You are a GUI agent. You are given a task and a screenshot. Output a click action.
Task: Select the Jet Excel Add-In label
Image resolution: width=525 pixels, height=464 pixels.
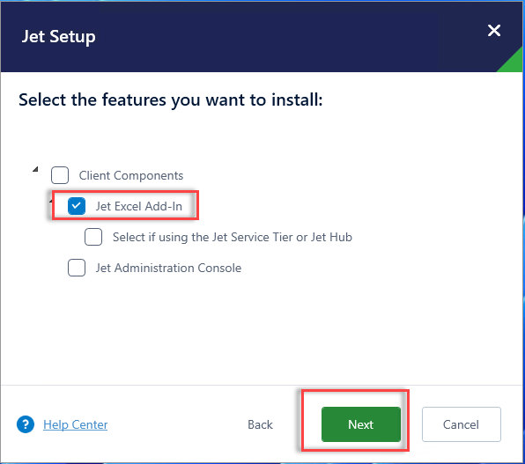(139, 206)
